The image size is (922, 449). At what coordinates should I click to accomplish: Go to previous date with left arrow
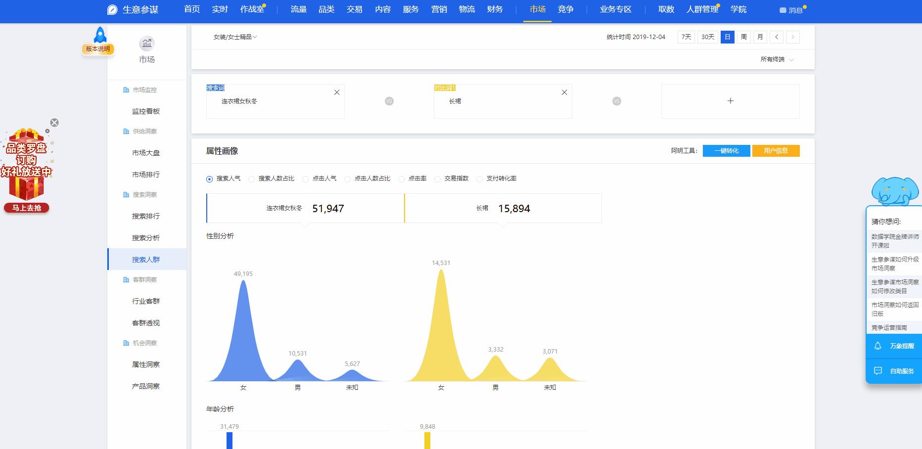click(x=777, y=37)
